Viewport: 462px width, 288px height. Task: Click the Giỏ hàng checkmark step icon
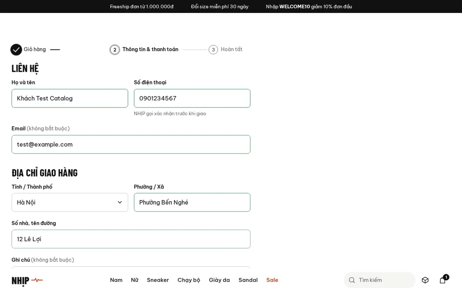point(16,50)
